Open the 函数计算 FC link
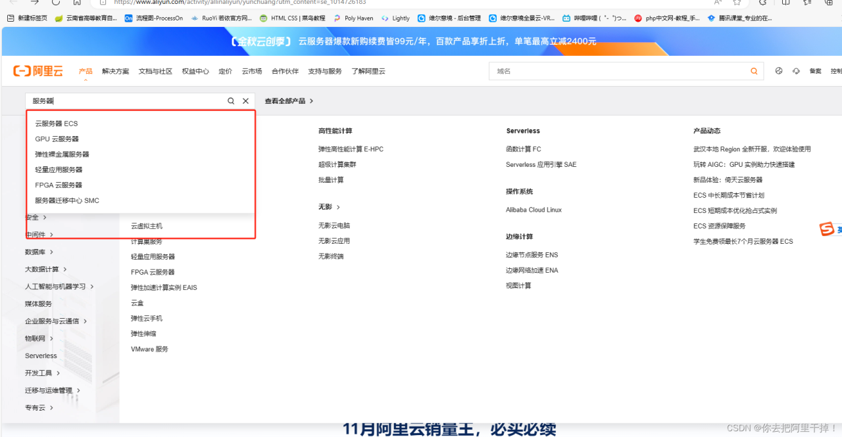The height and width of the screenshot is (437, 842). [x=524, y=149]
